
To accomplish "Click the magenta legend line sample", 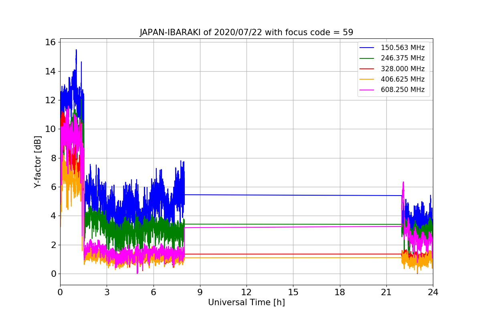I will pyautogui.click(x=367, y=90).
